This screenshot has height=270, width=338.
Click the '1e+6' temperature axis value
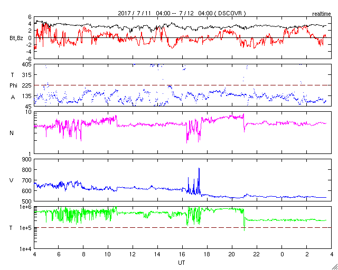coord(26,207)
